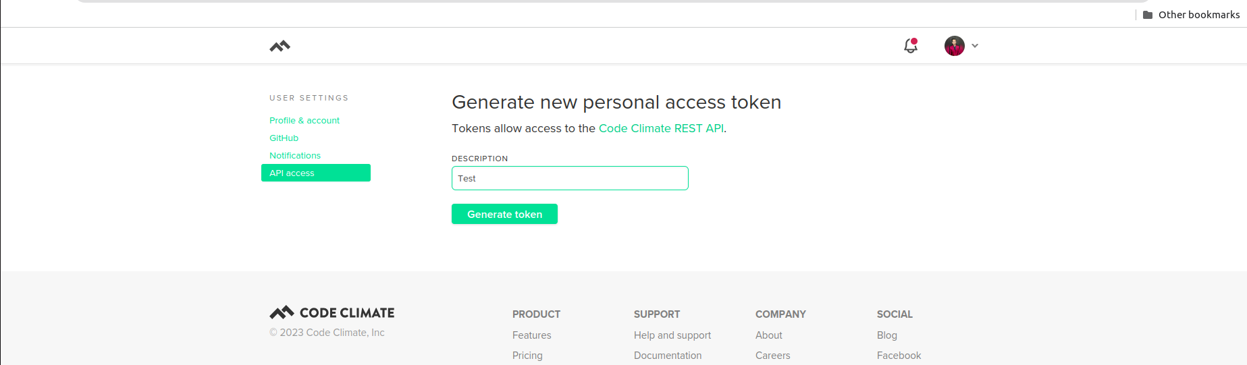The height and width of the screenshot is (365, 1247).
Task: Go to Documentation footer link
Action: (x=667, y=356)
